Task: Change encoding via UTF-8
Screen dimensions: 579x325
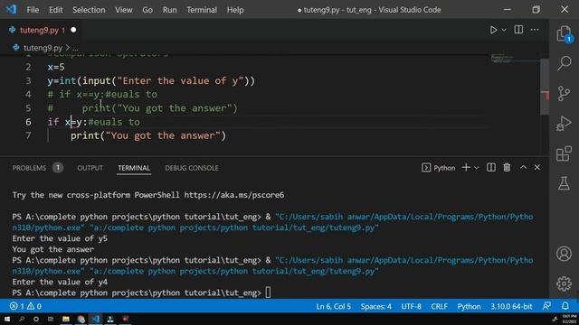Action: click(411, 306)
